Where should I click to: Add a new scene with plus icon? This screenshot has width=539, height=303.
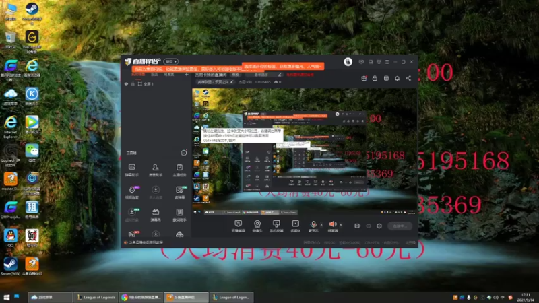[187, 75]
